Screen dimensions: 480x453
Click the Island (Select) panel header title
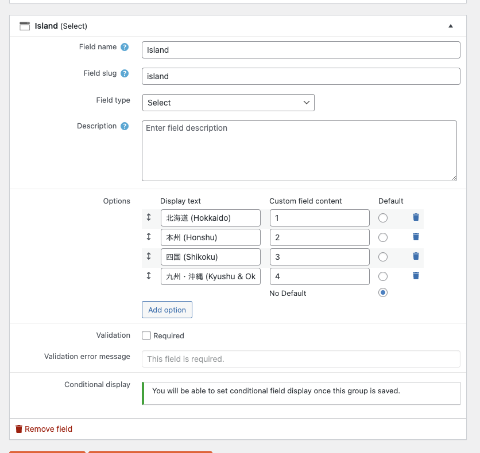click(61, 26)
